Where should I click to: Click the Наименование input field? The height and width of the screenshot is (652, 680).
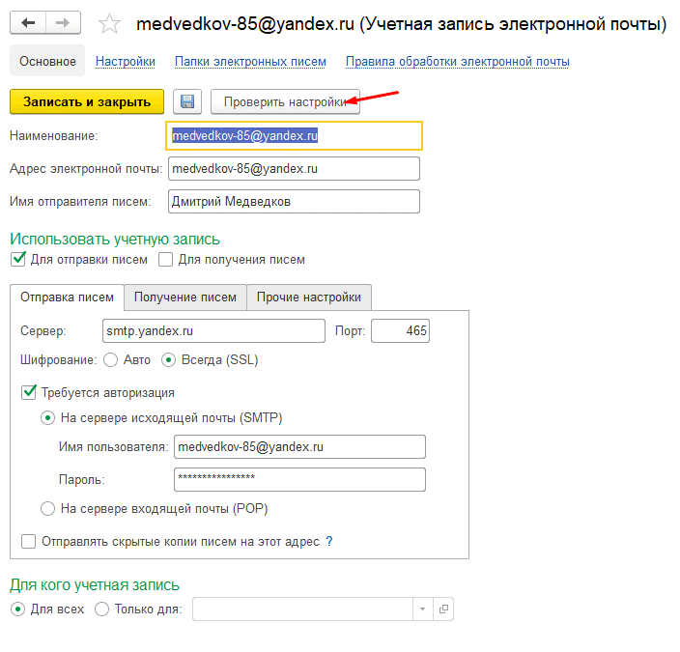point(294,136)
